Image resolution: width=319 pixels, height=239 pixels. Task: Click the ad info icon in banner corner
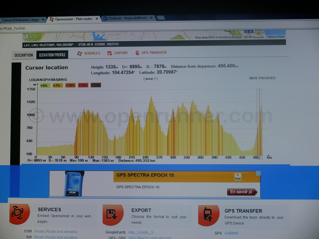pos(258,173)
